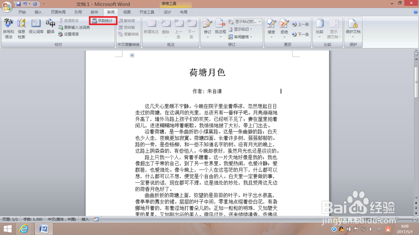
Task: Open 信息检索 research pane
Action: click(21, 28)
